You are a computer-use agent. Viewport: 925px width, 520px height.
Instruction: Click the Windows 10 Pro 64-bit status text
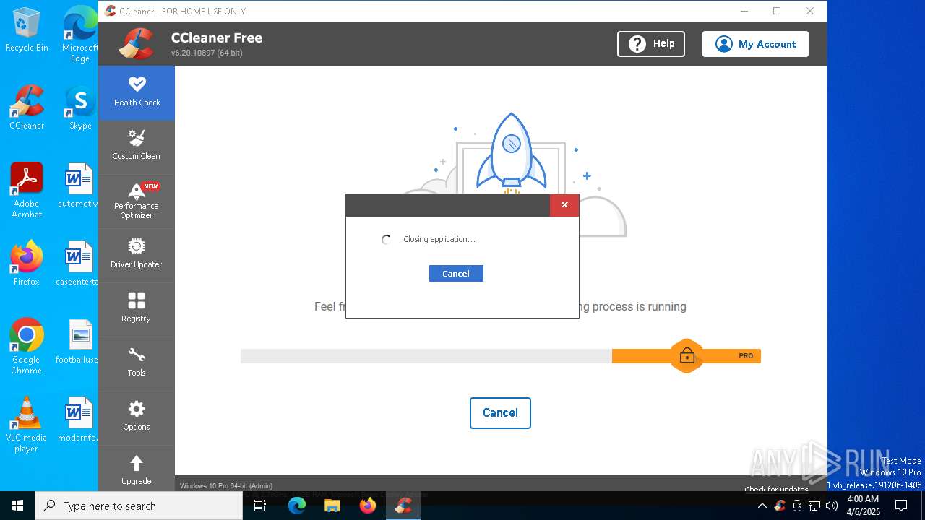pos(226,486)
